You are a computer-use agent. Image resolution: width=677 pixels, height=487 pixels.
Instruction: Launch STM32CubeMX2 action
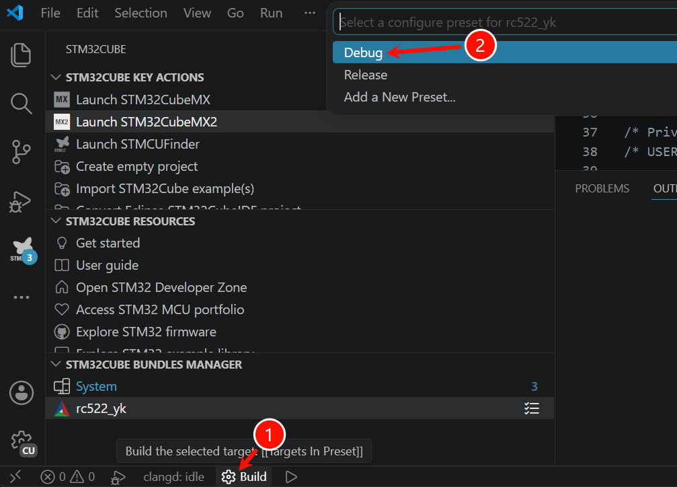tap(147, 122)
